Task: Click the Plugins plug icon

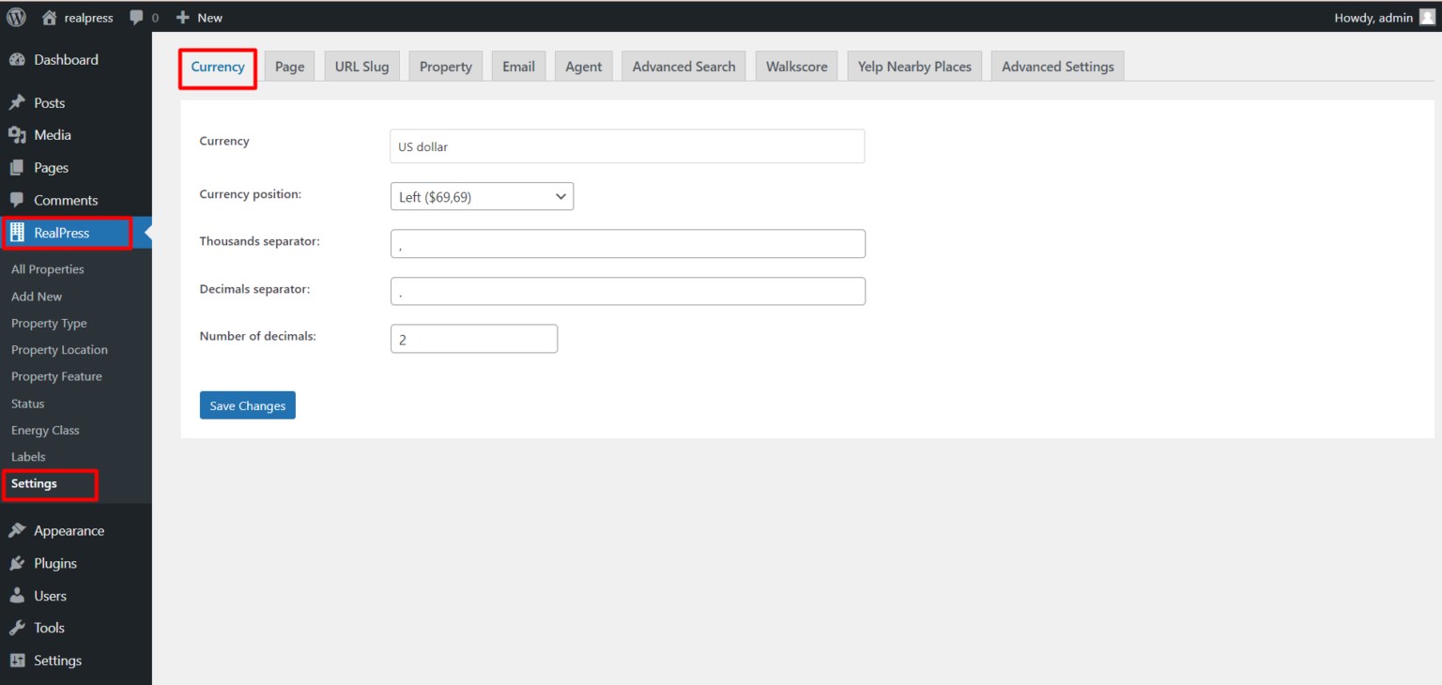Action: (x=20, y=563)
